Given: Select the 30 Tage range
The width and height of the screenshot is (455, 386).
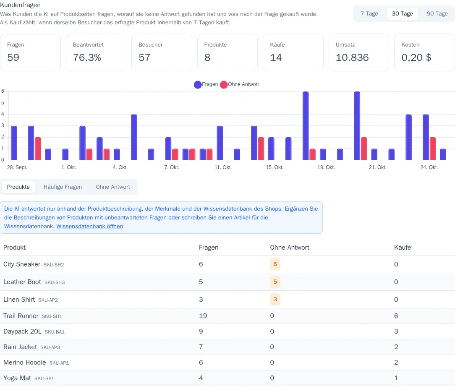Looking at the screenshot, I should 402,13.
